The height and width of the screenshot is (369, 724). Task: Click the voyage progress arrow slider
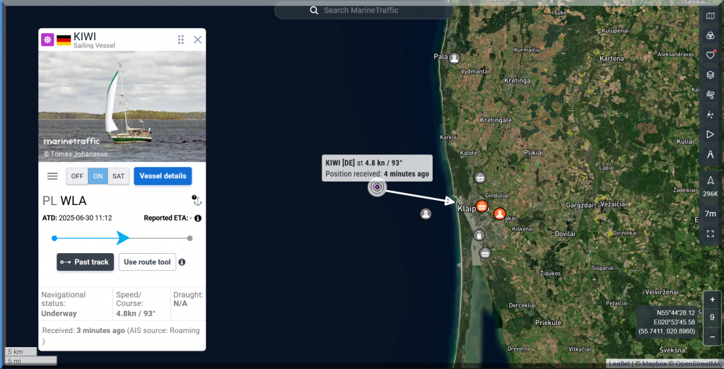pos(123,238)
